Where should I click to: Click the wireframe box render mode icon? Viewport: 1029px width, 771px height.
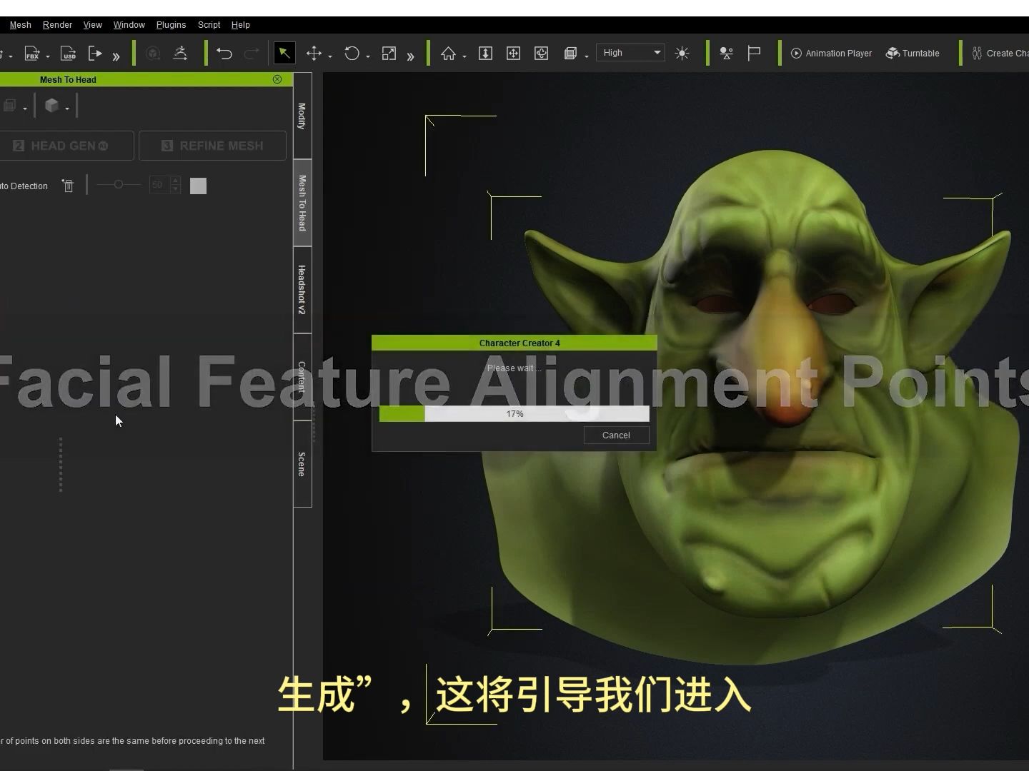570,54
